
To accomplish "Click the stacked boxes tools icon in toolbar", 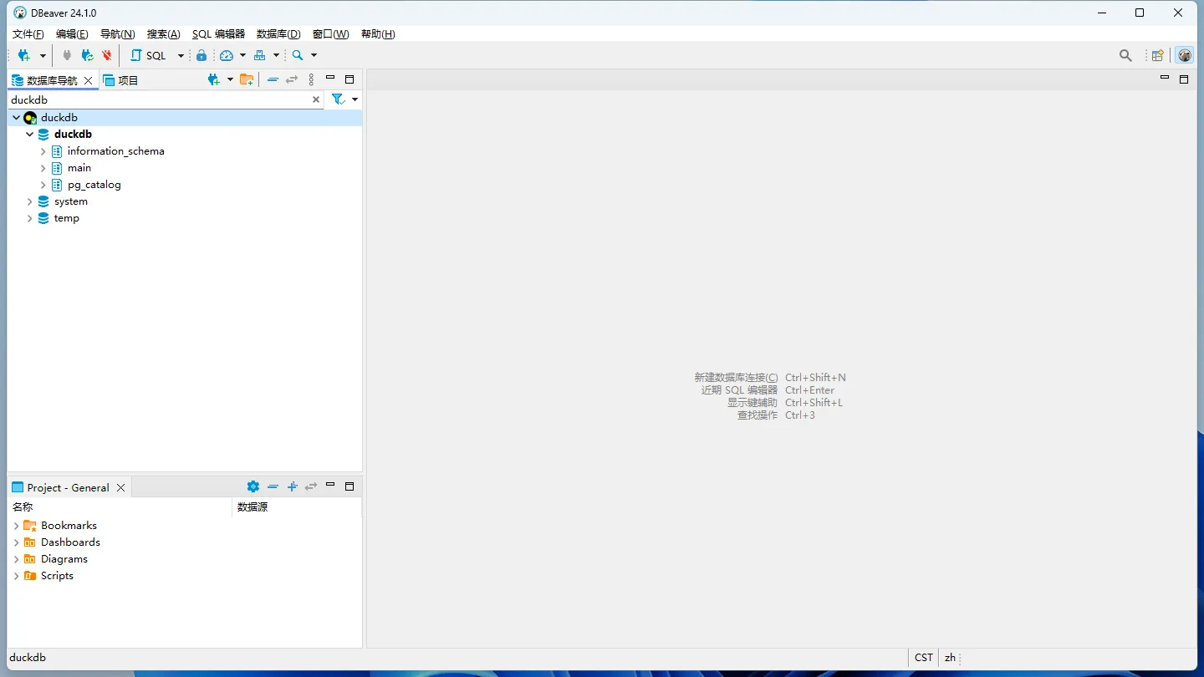I will [x=260, y=55].
